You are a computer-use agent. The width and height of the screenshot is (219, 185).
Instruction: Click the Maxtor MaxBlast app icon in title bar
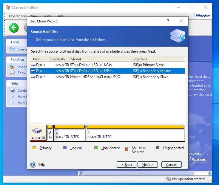(8, 7)
